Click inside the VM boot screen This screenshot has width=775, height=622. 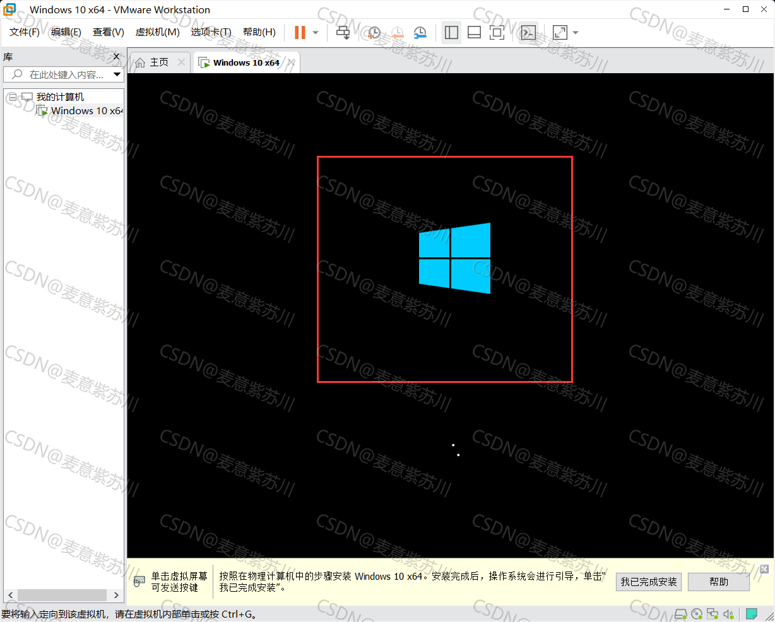point(451,315)
